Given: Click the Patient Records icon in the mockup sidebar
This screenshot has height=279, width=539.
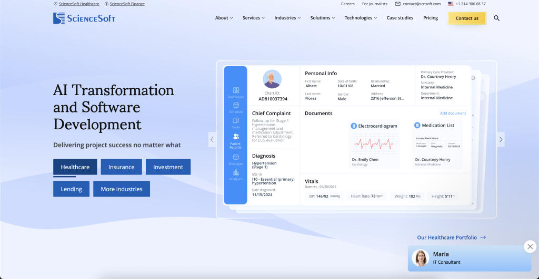Looking at the screenshot, I should click(236, 137).
